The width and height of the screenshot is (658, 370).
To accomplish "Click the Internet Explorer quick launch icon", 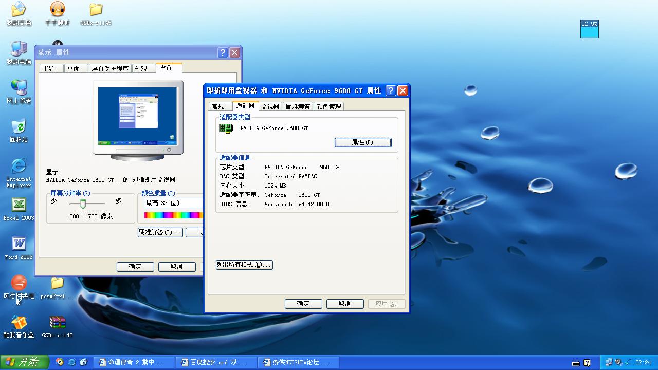I will coord(72,362).
